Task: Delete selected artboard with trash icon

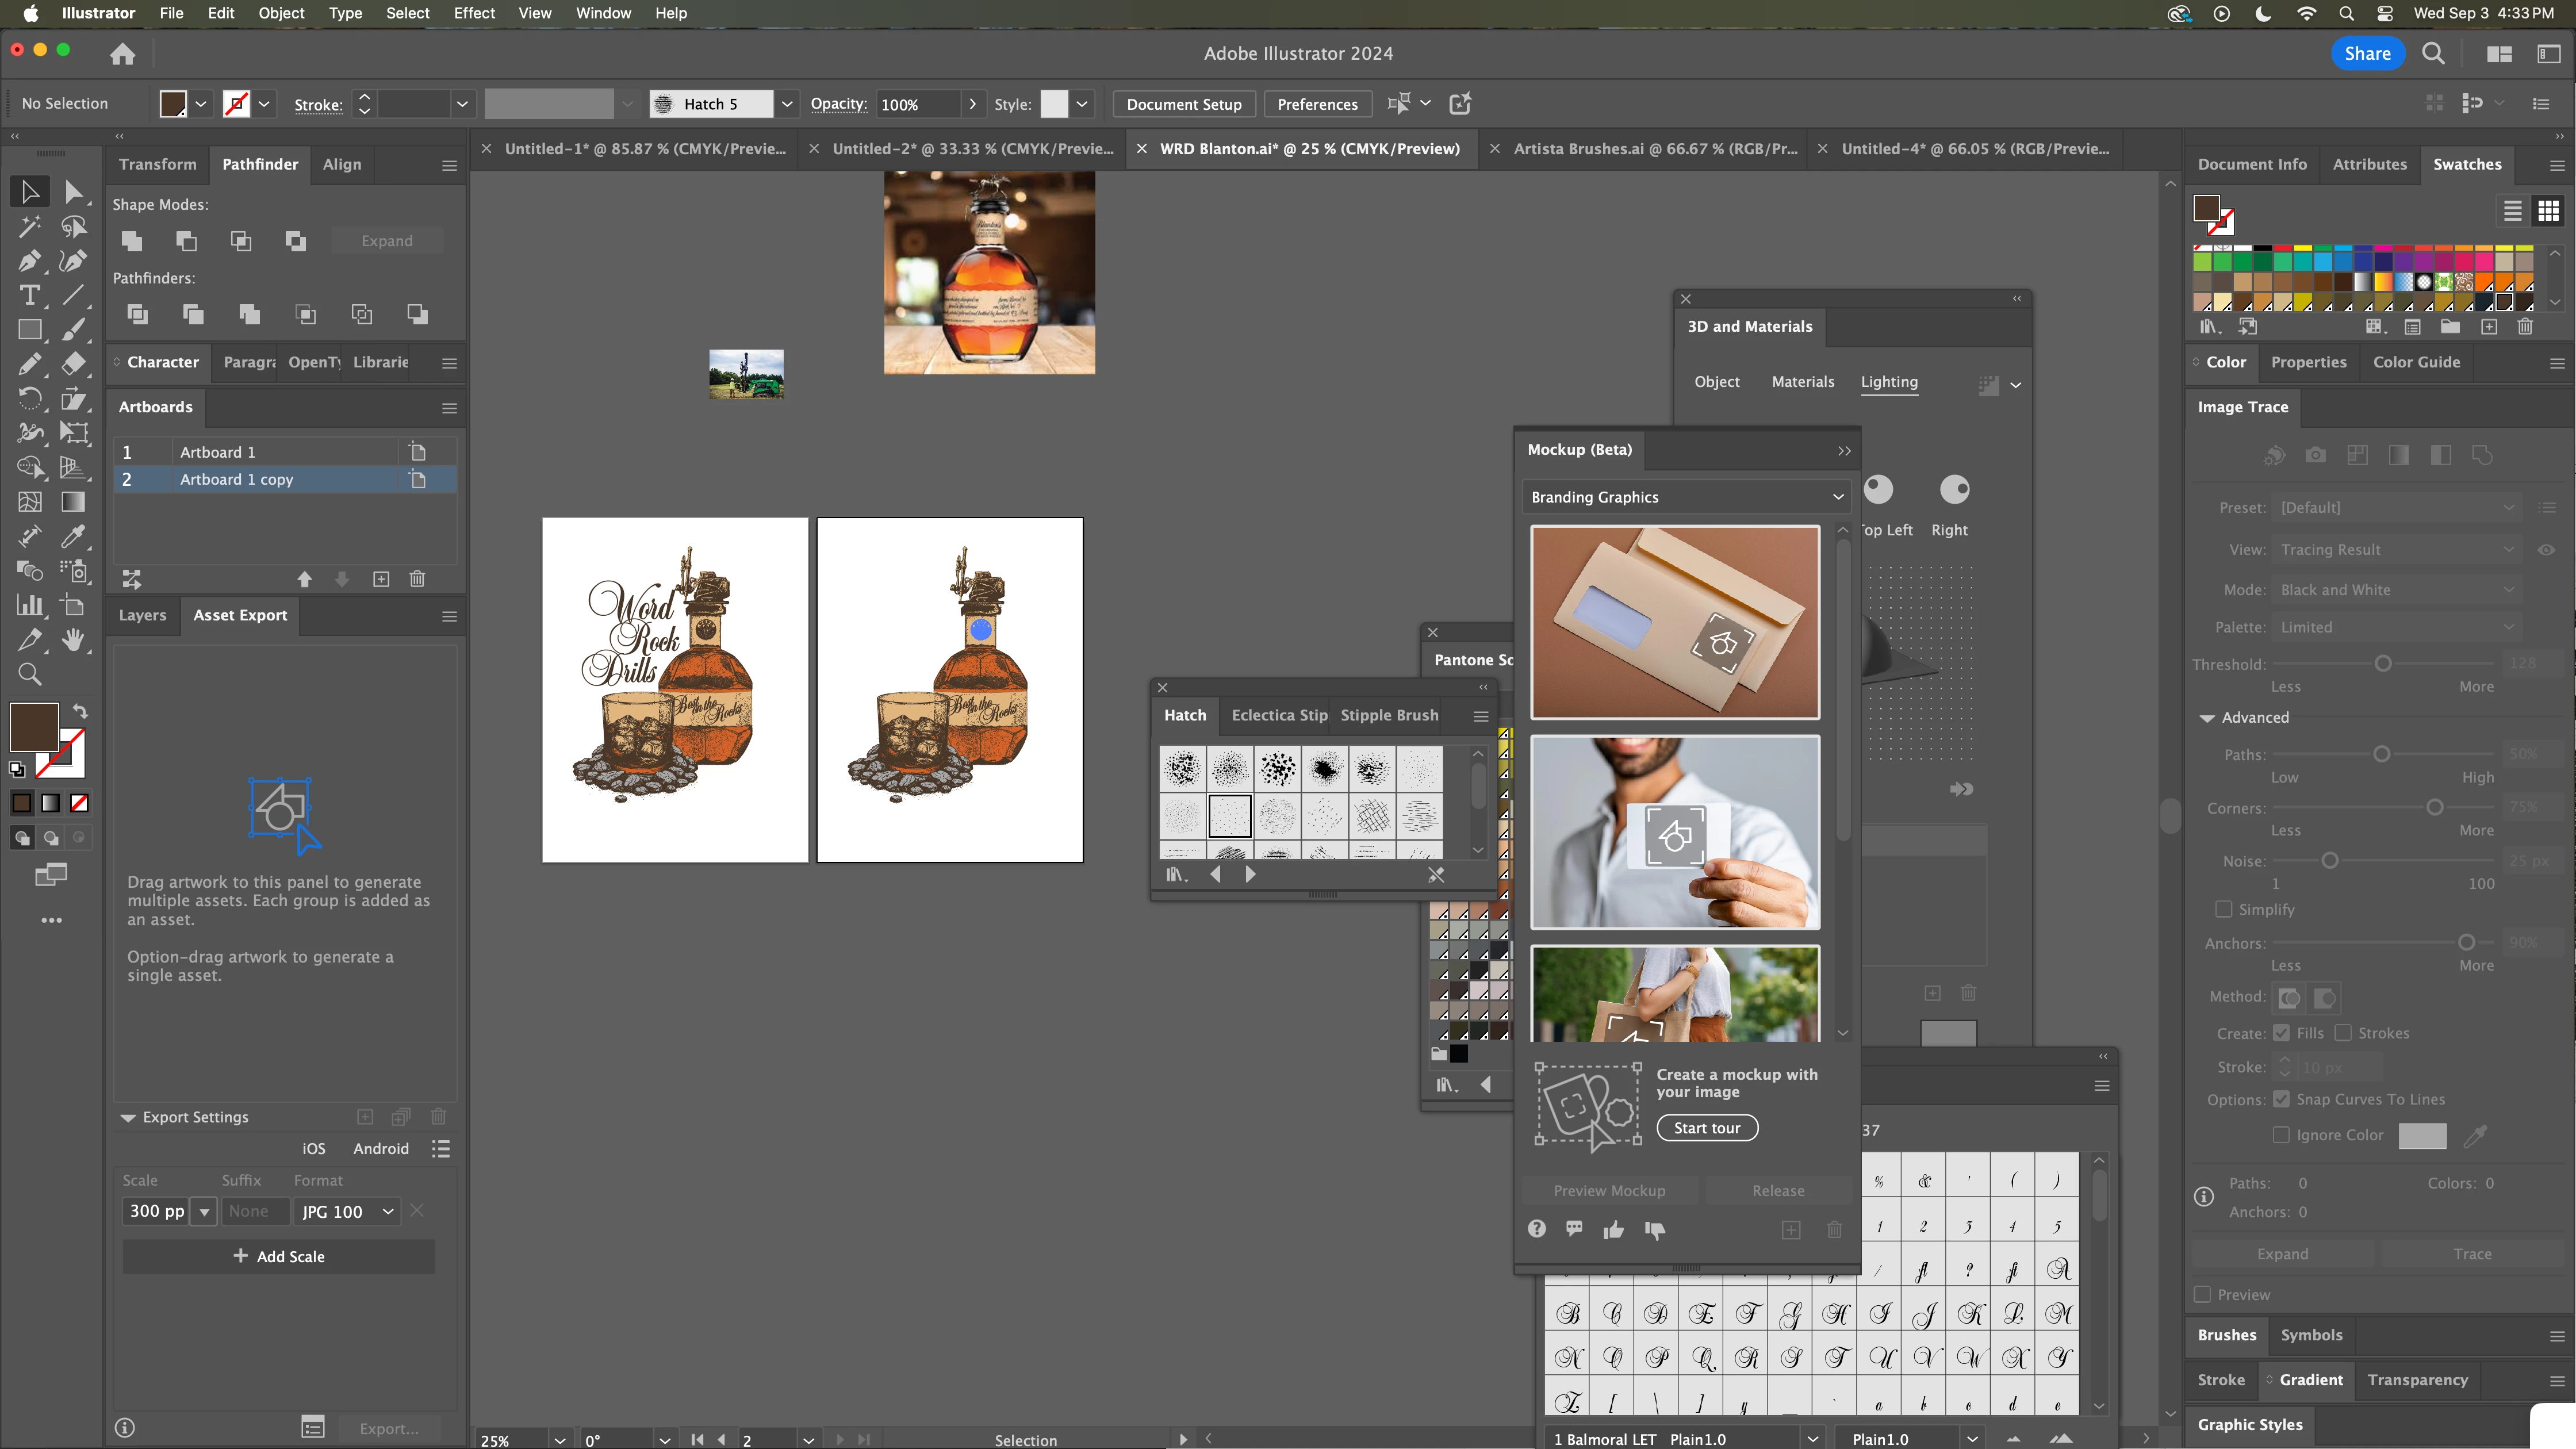Action: click(x=417, y=579)
